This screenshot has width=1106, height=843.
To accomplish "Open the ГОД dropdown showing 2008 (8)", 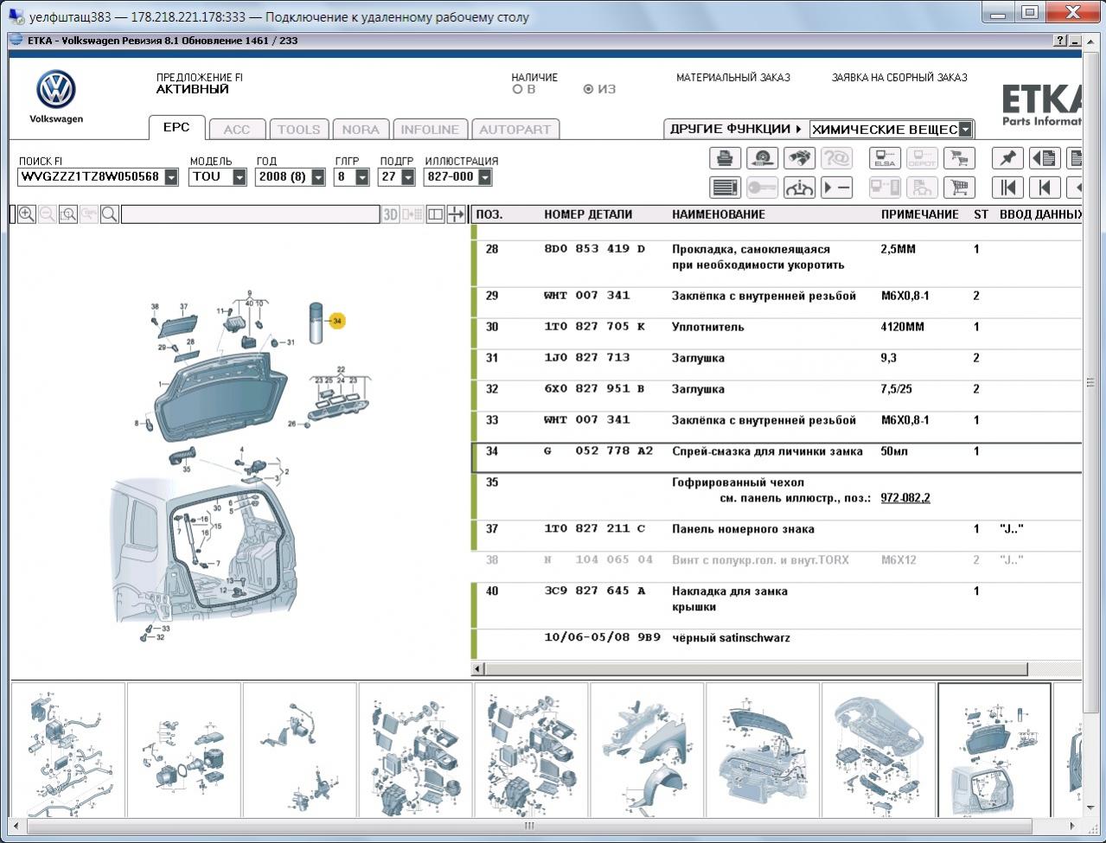I will [x=318, y=177].
